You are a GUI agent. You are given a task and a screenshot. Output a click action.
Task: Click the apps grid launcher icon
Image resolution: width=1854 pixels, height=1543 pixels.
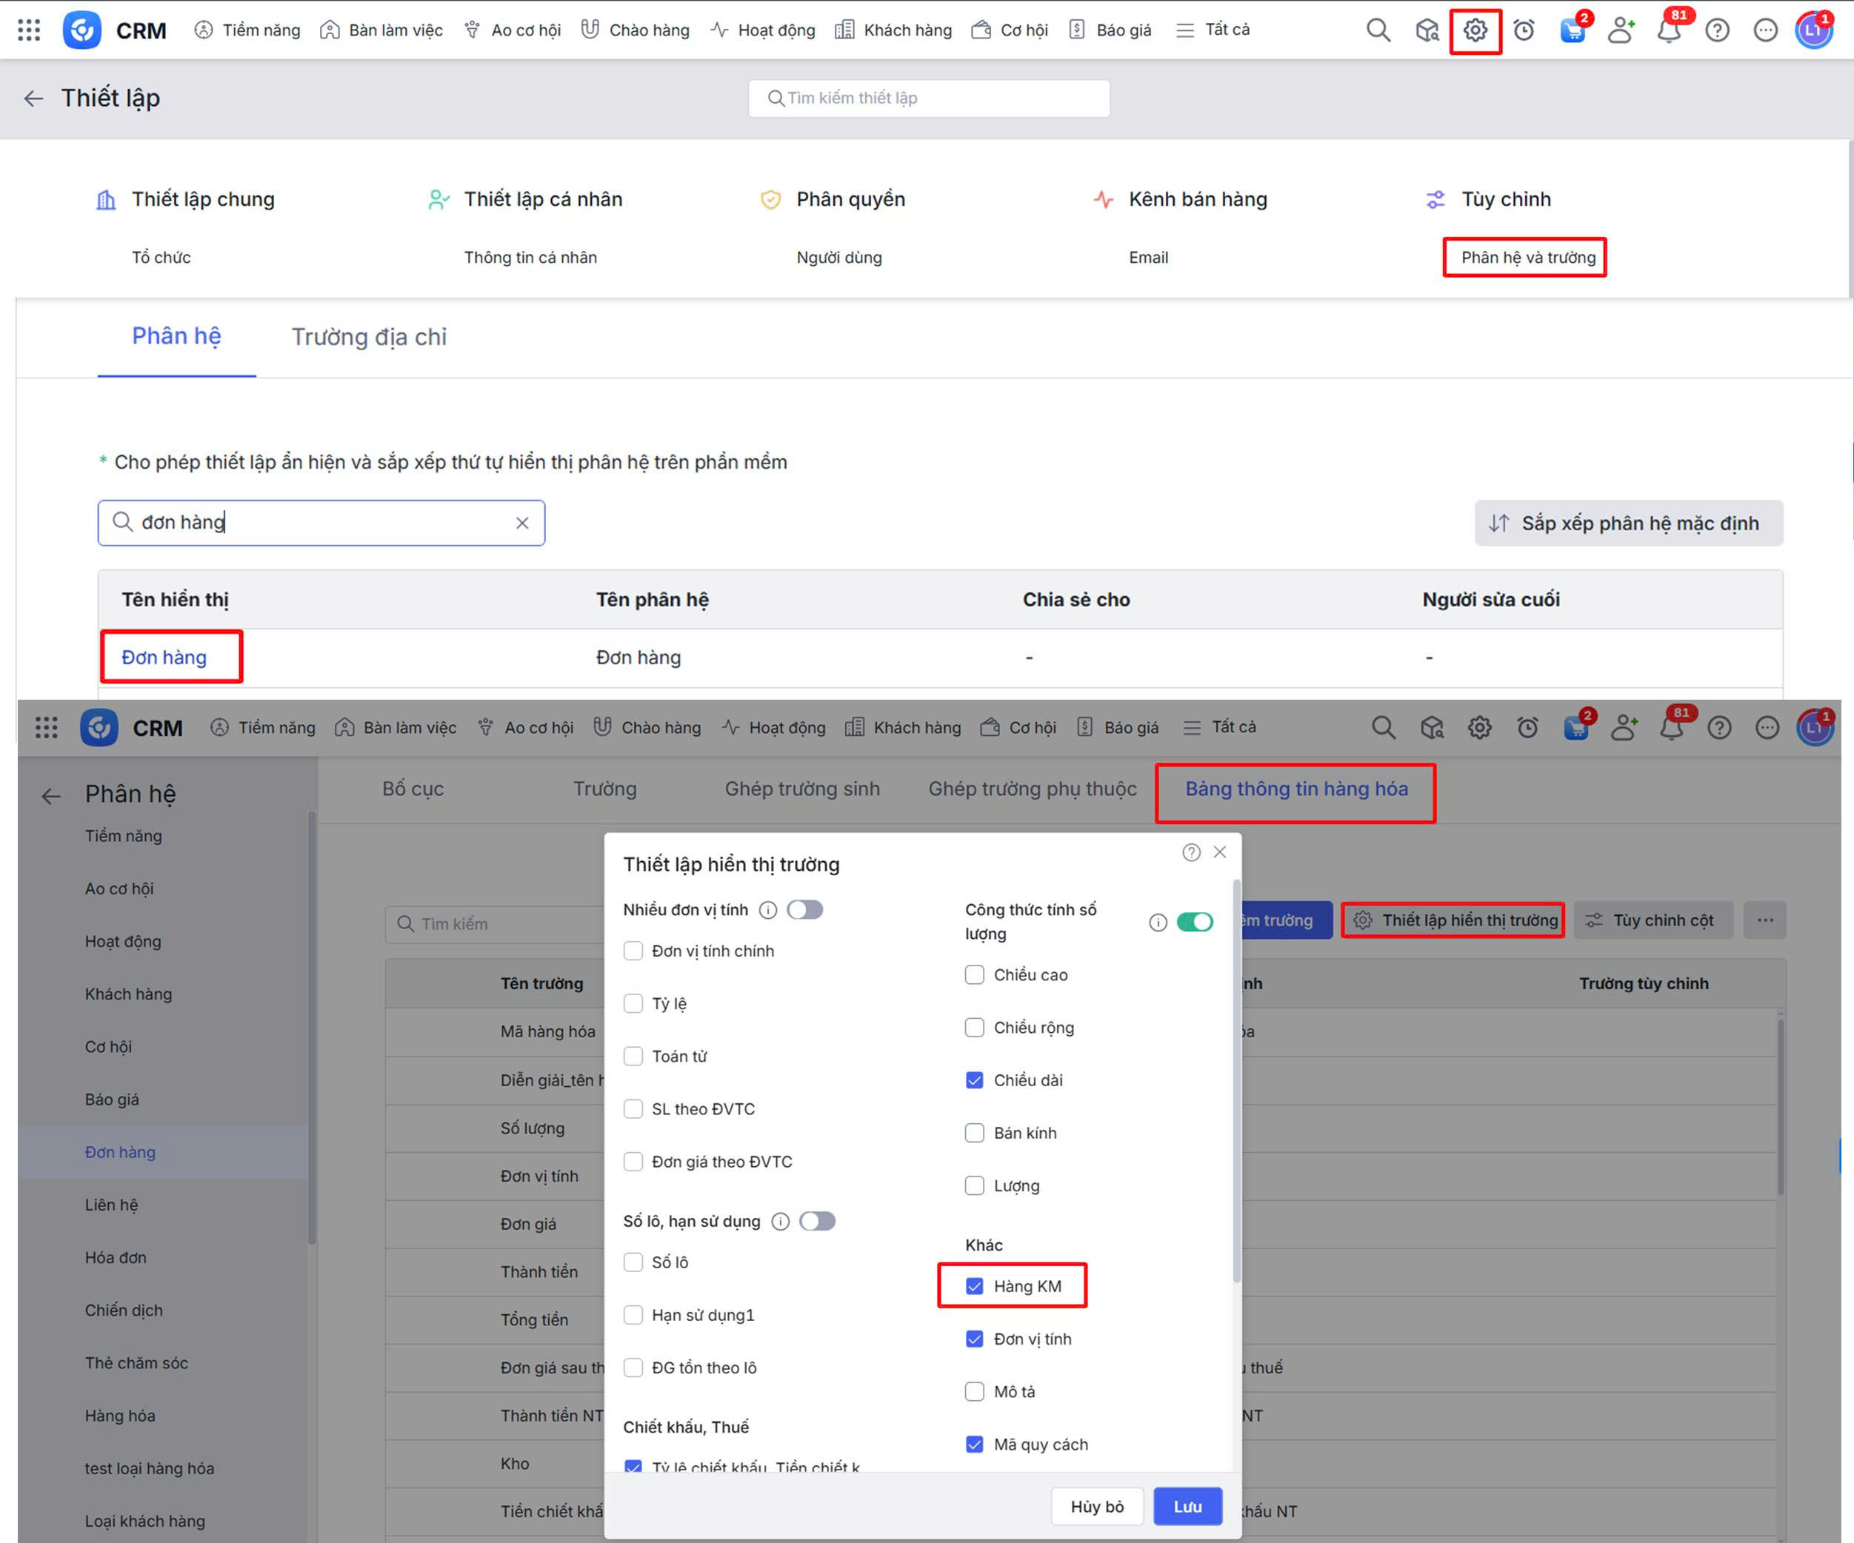point(29,30)
